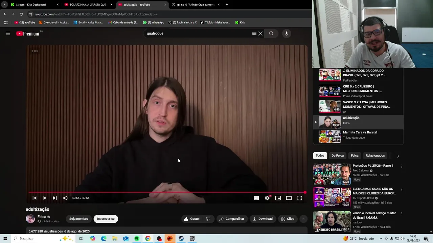This screenshot has width=433, height=243.
Task: Seek on the red video progress bar
Action: coord(166,192)
